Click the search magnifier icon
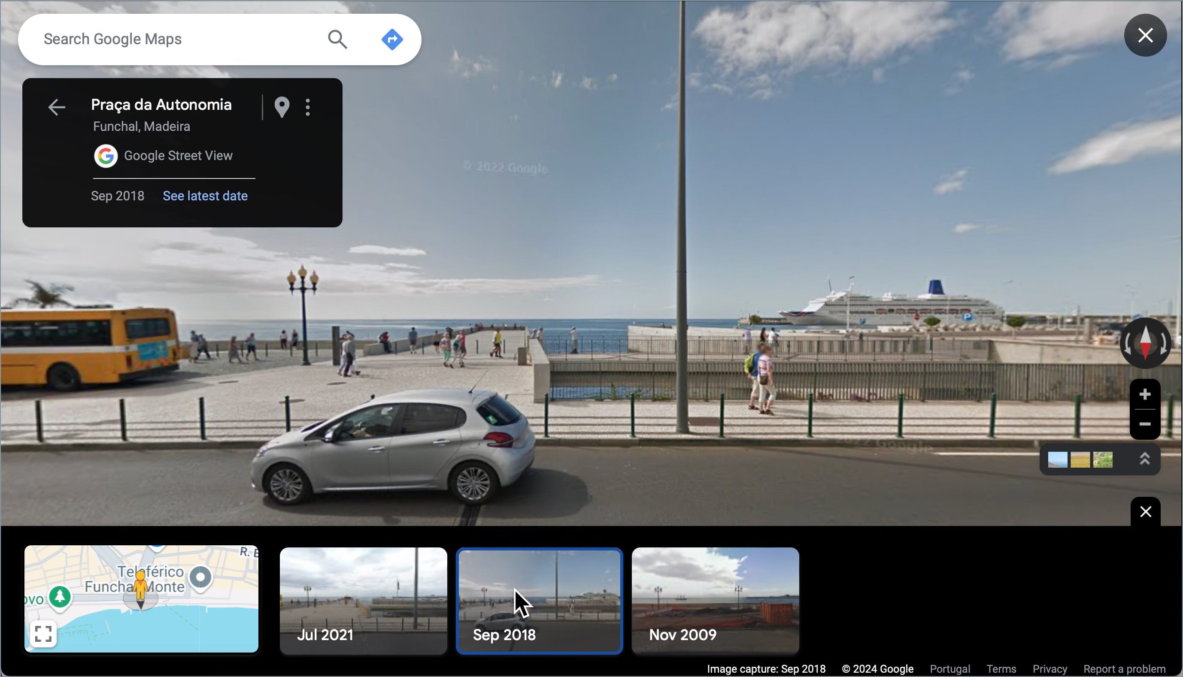Image resolution: width=1183 pixels, height=677 pixels. pos(337,39)
